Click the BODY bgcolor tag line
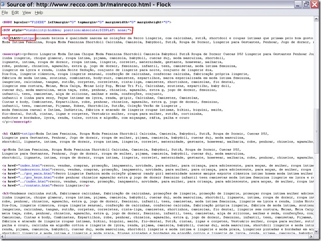This screenshot has height=241, width=321. coord(87,22)
